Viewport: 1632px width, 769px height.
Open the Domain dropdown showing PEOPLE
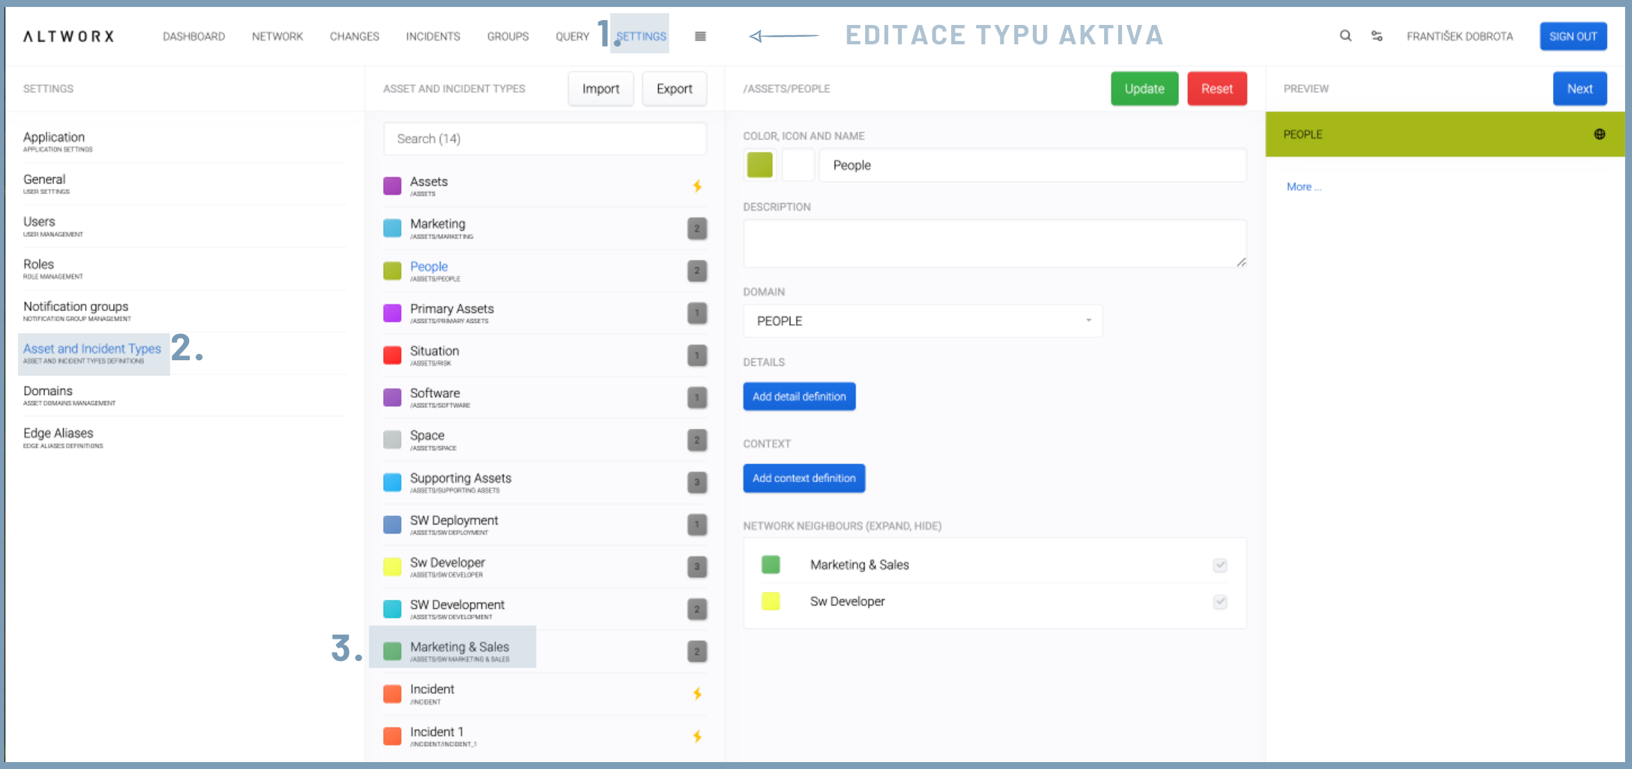(x=922, y=321)
